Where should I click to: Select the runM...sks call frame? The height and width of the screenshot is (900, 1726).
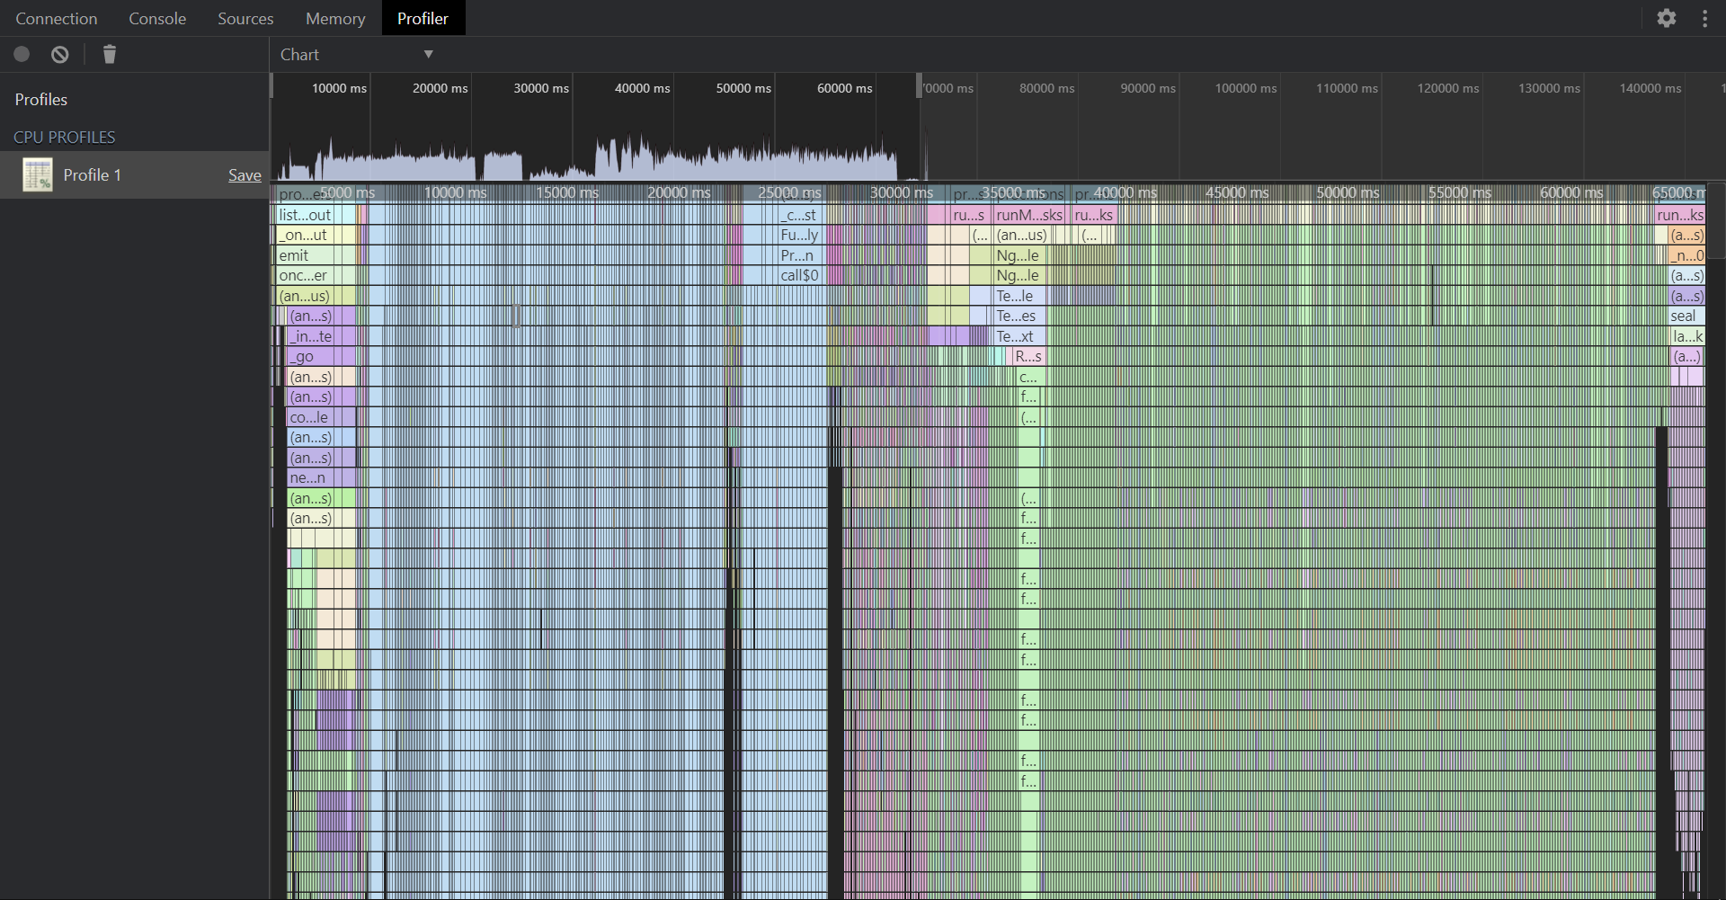click(1028, 215)
